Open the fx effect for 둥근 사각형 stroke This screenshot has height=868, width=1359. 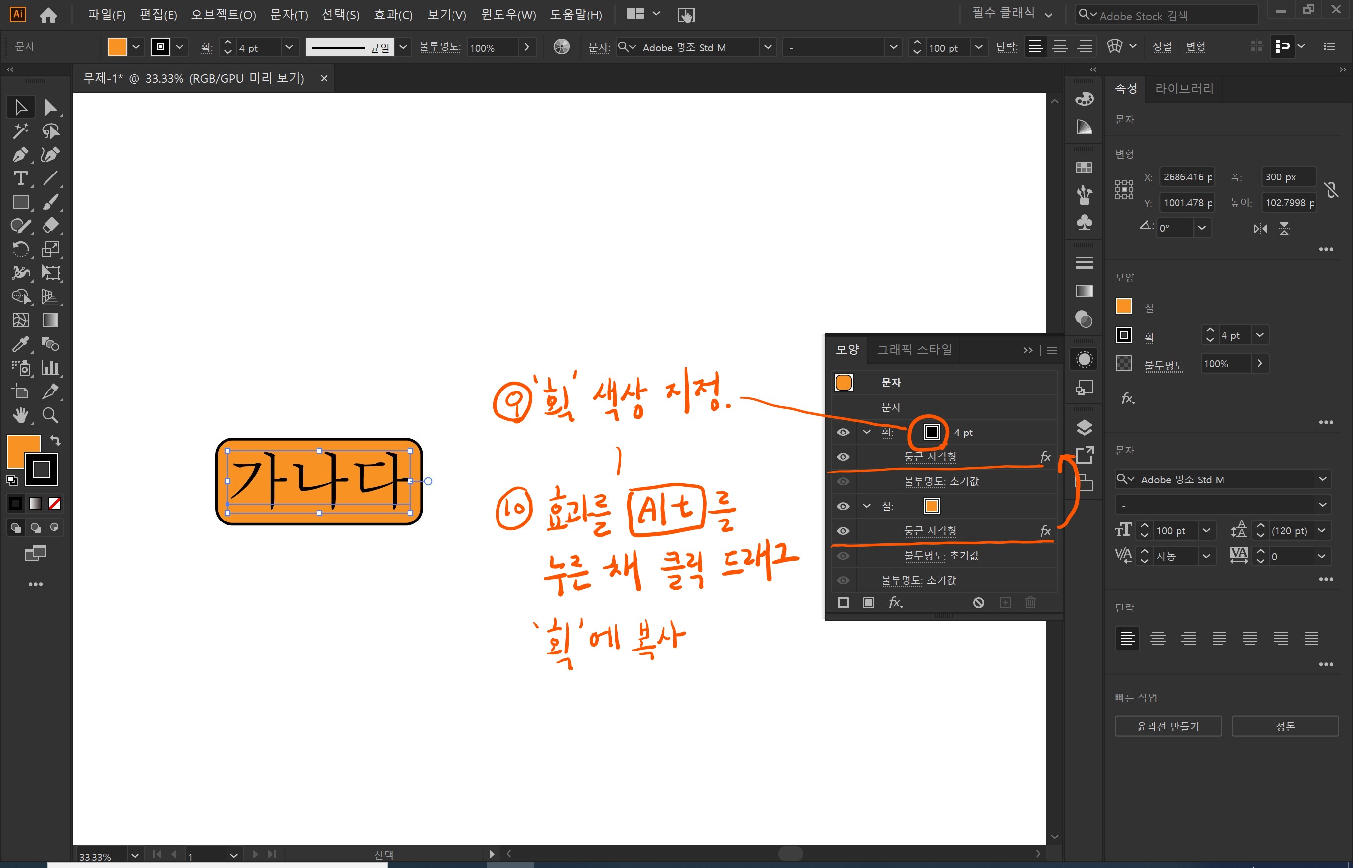pyautogui.click(x=1045, y=457)
